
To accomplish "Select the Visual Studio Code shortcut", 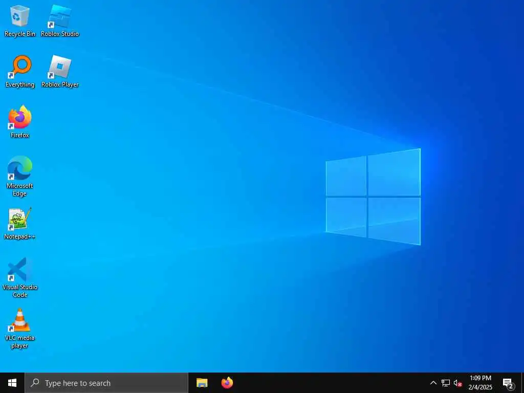I will click(20, 277).
